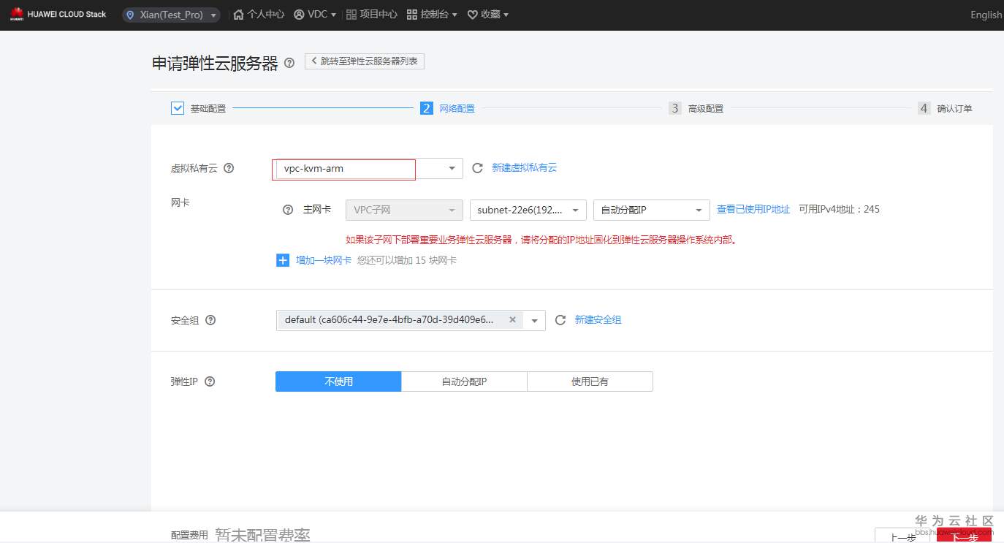Click the Huawei Cloud Stack logo
Viewport: 1004px width, 543px height.
click(58, 15)
